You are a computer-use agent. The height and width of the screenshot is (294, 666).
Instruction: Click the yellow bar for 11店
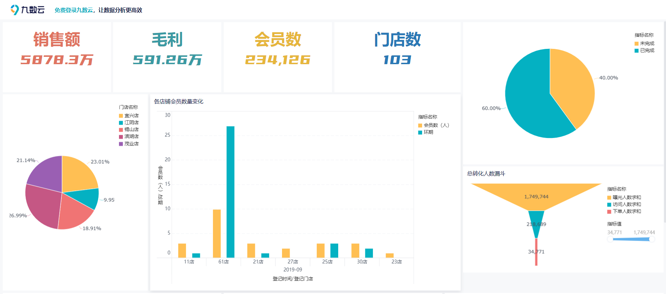(x=182, y=250)
